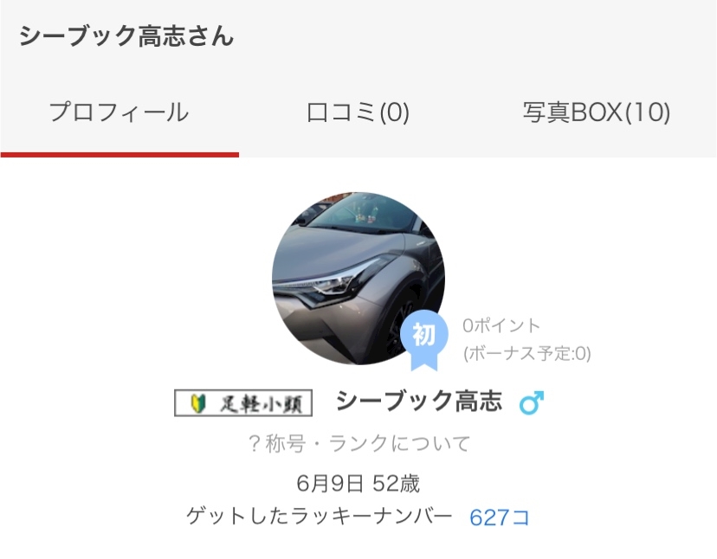Image resolution: width=717 pixels, height=559 pixels.
Task: Open the ？称号・ランクについて help link
Action: (359, 443)
